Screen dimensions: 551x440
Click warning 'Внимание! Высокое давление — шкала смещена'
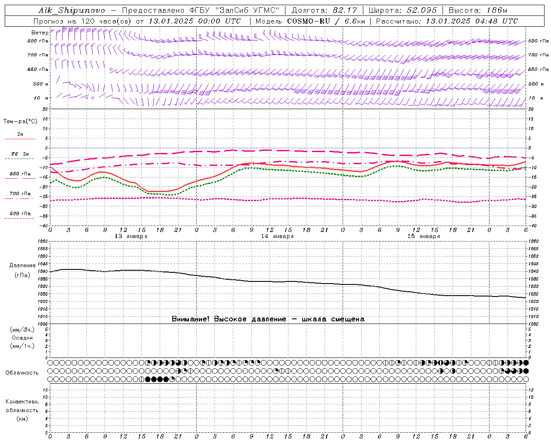pos(268,319)
